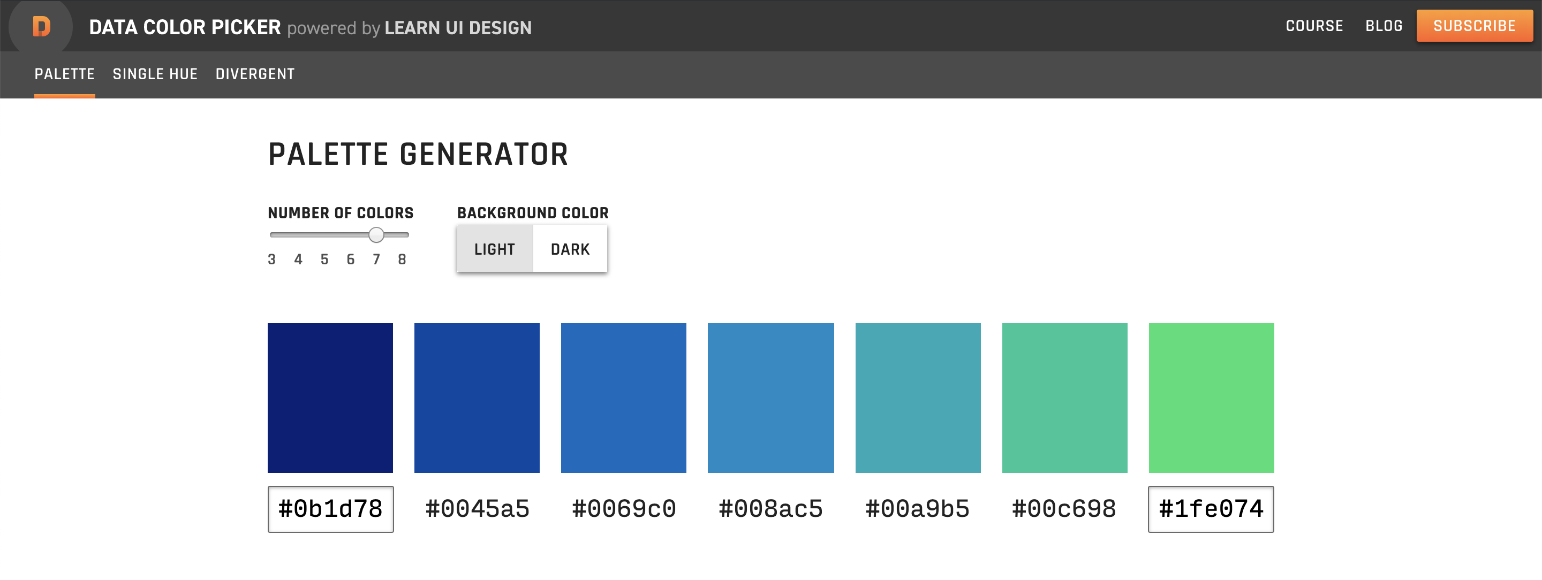Switch to SINGLE HUE tab
This screenshot has width=1542, height=580.
tap(154, 74)
